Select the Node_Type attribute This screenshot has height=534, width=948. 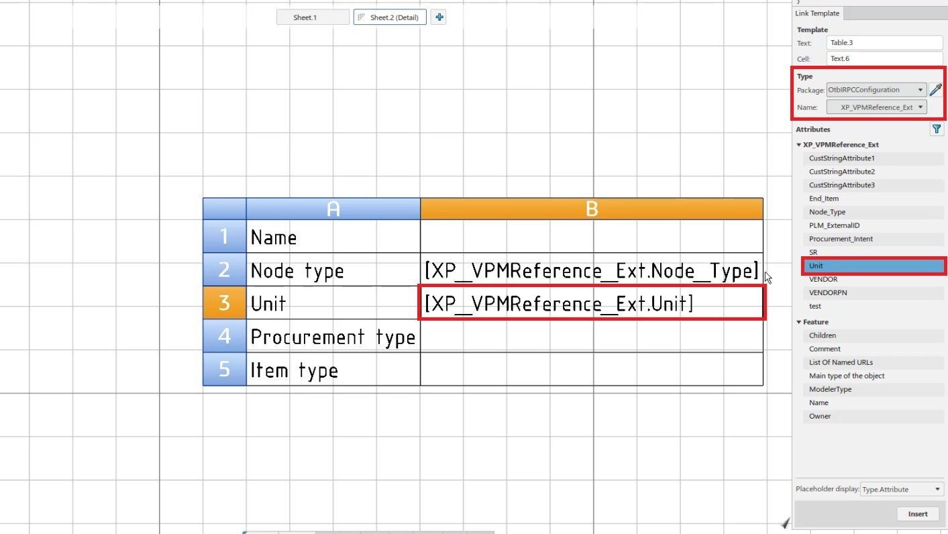874,212
